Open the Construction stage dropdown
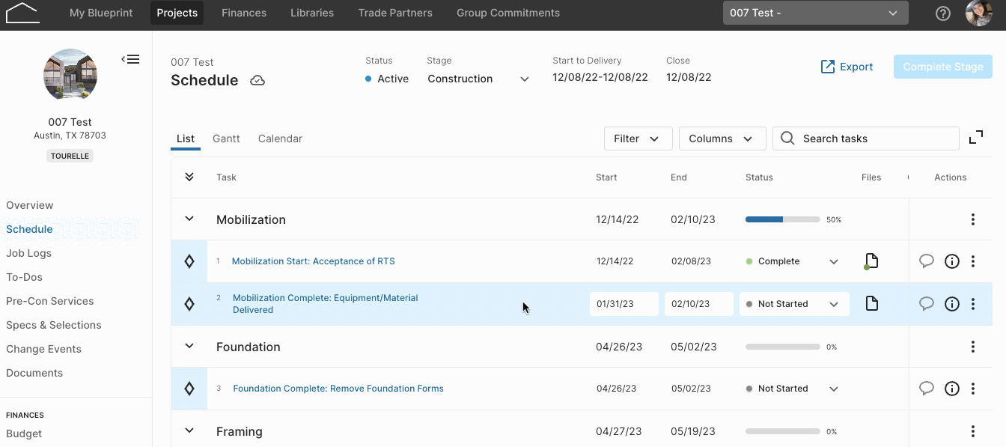 (478, 79)
